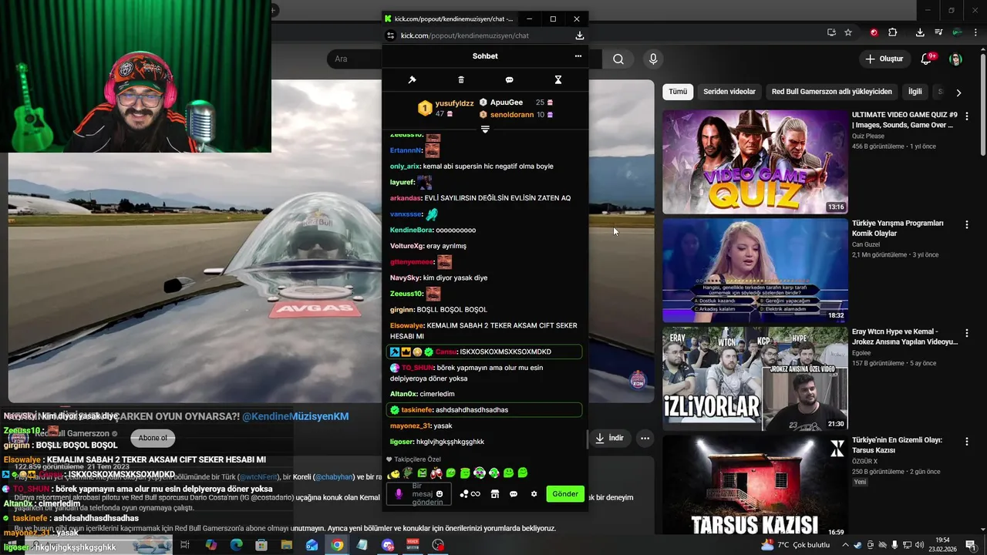Open Chrome extensions puzzle icon
This screenshot has width=987, height=555.
coord(893,32)
